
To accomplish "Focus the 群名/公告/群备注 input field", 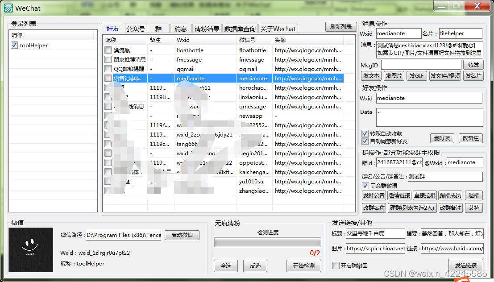I will (x=445, y=176).
